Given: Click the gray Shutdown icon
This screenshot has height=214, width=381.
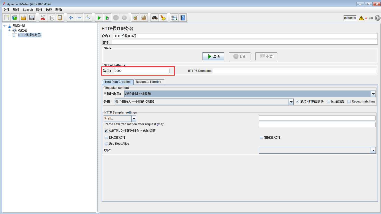Looking at the screenshot, I should pyautogui.click(x=124, y=18).
